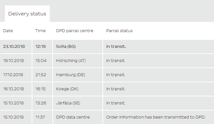
Task: Click the Time column header
Action: pos(40,31)
